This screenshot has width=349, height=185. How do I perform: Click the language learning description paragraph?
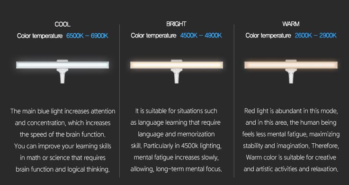[x=176, y=140]
